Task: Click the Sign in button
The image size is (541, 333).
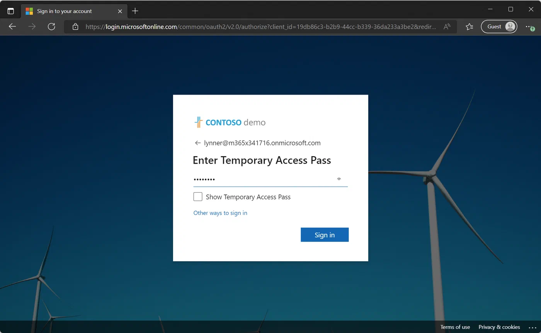Action: click(325, 235)
